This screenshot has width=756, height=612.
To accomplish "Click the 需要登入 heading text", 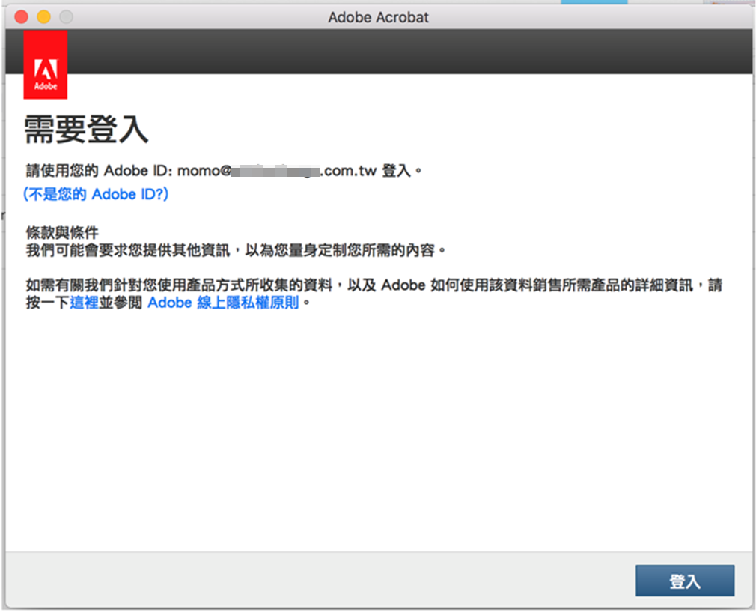I will coord(86,130).
